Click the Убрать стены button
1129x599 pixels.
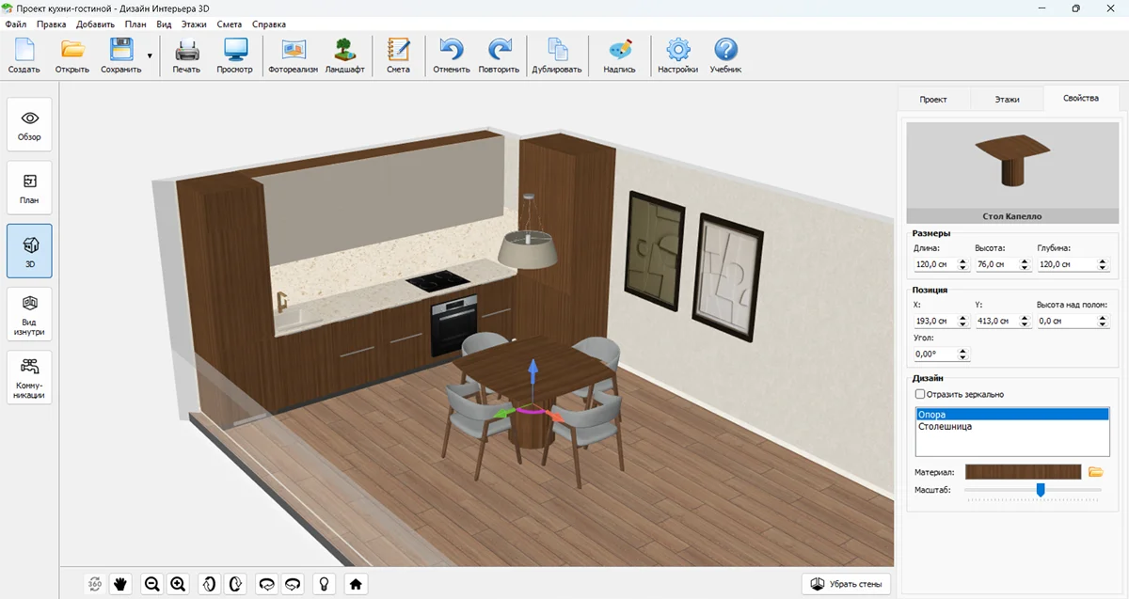point(846,584)
